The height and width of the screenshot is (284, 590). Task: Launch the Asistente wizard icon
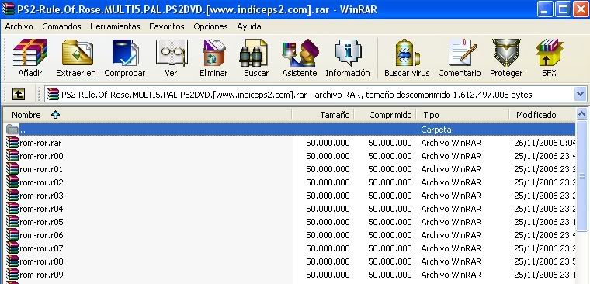point(300,53)
